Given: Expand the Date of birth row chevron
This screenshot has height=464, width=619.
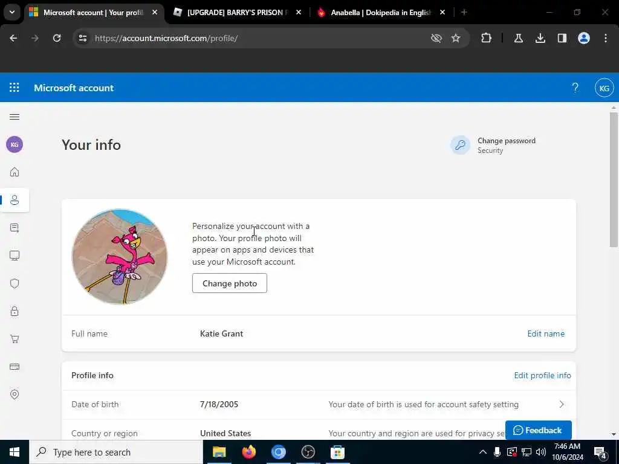Looking at the screenshot, I should 562,404.
